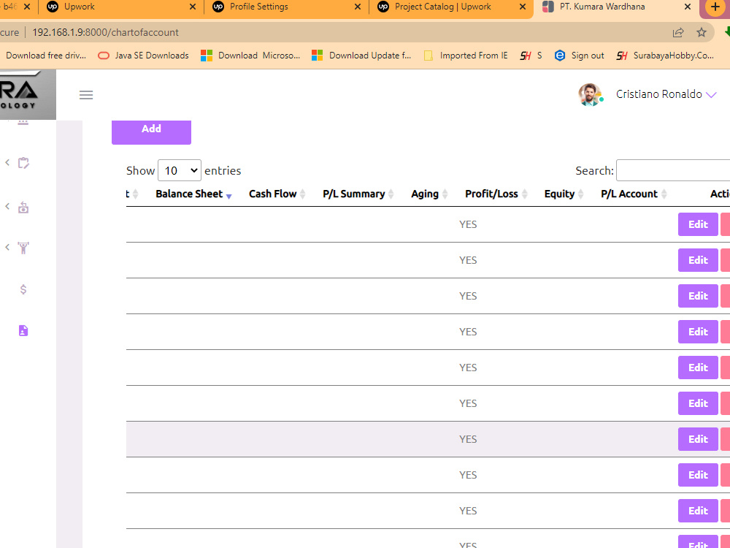Expand weightlifter sidebar submenu chevron

click(7, 247)
